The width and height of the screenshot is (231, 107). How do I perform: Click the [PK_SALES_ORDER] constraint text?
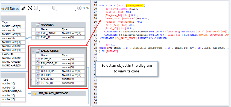(126, 38)
